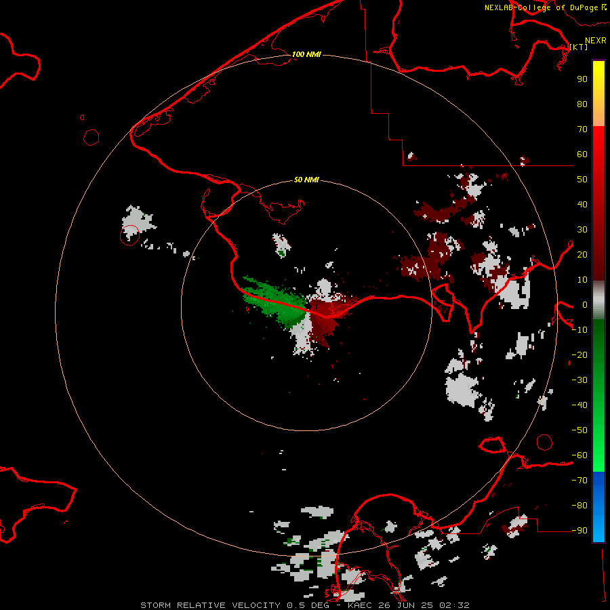This screenshot has width=610, height=610.
Task: Pick the bright green segment of the color bar
Action: [598, 396]
